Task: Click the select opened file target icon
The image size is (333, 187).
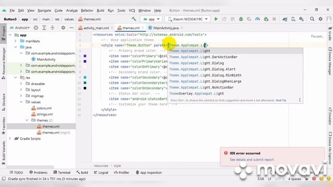Action: pyautogui.click(x=36, y=28)
